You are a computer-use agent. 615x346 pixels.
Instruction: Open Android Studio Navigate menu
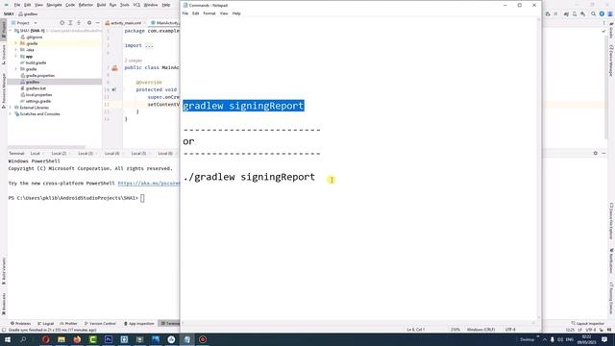[54, 5]
